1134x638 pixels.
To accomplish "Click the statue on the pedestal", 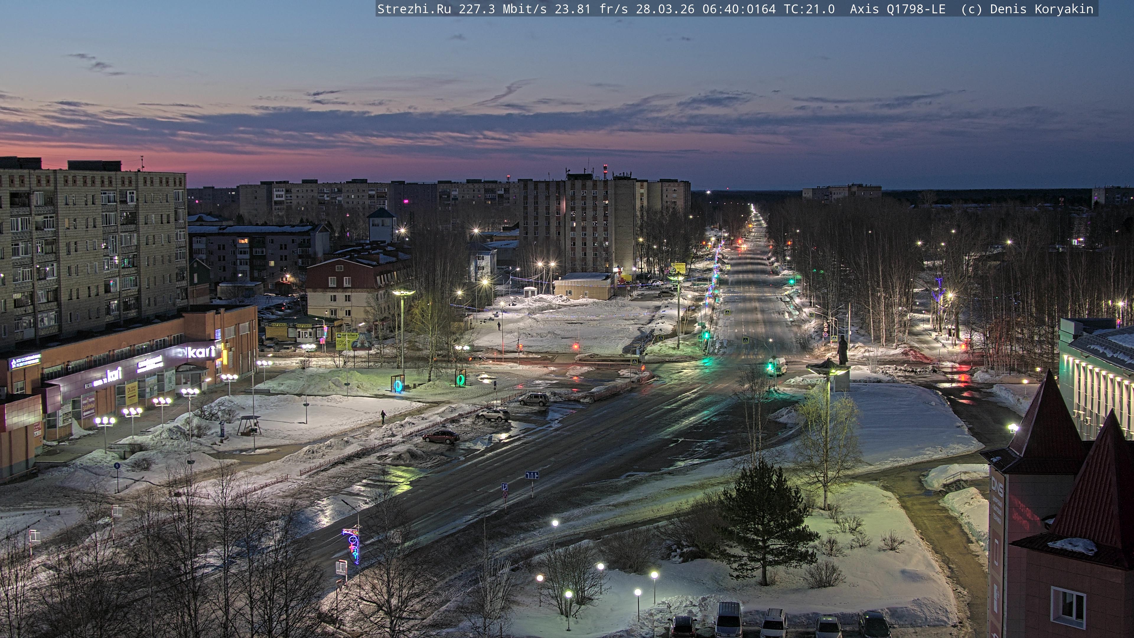I will point(842,350).
